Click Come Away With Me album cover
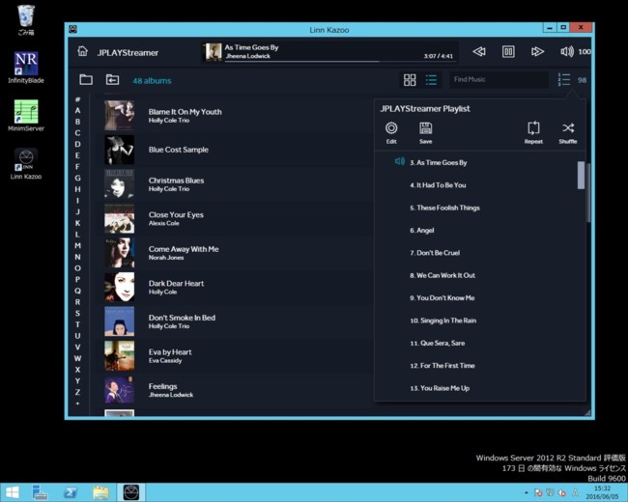The height and width of the screenshot is (502, 628). click(120, 253)
